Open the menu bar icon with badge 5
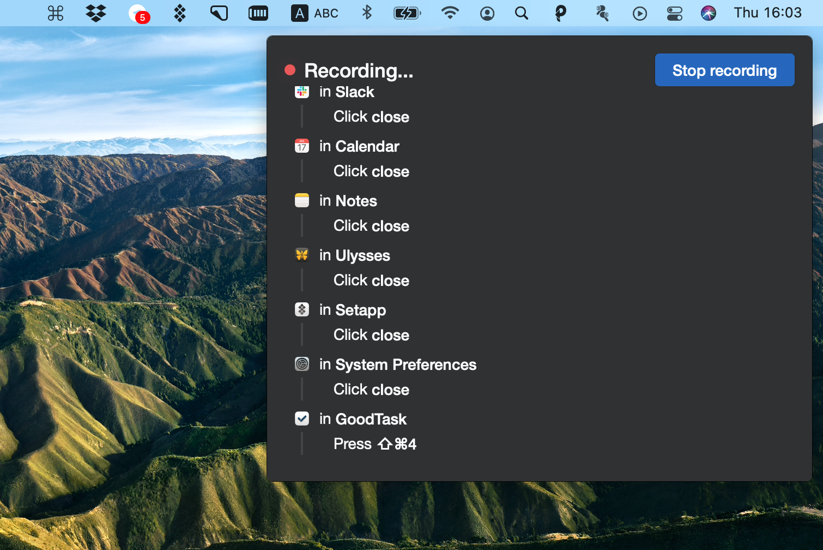This screenshot has height=550, width=823. [139, 14]
